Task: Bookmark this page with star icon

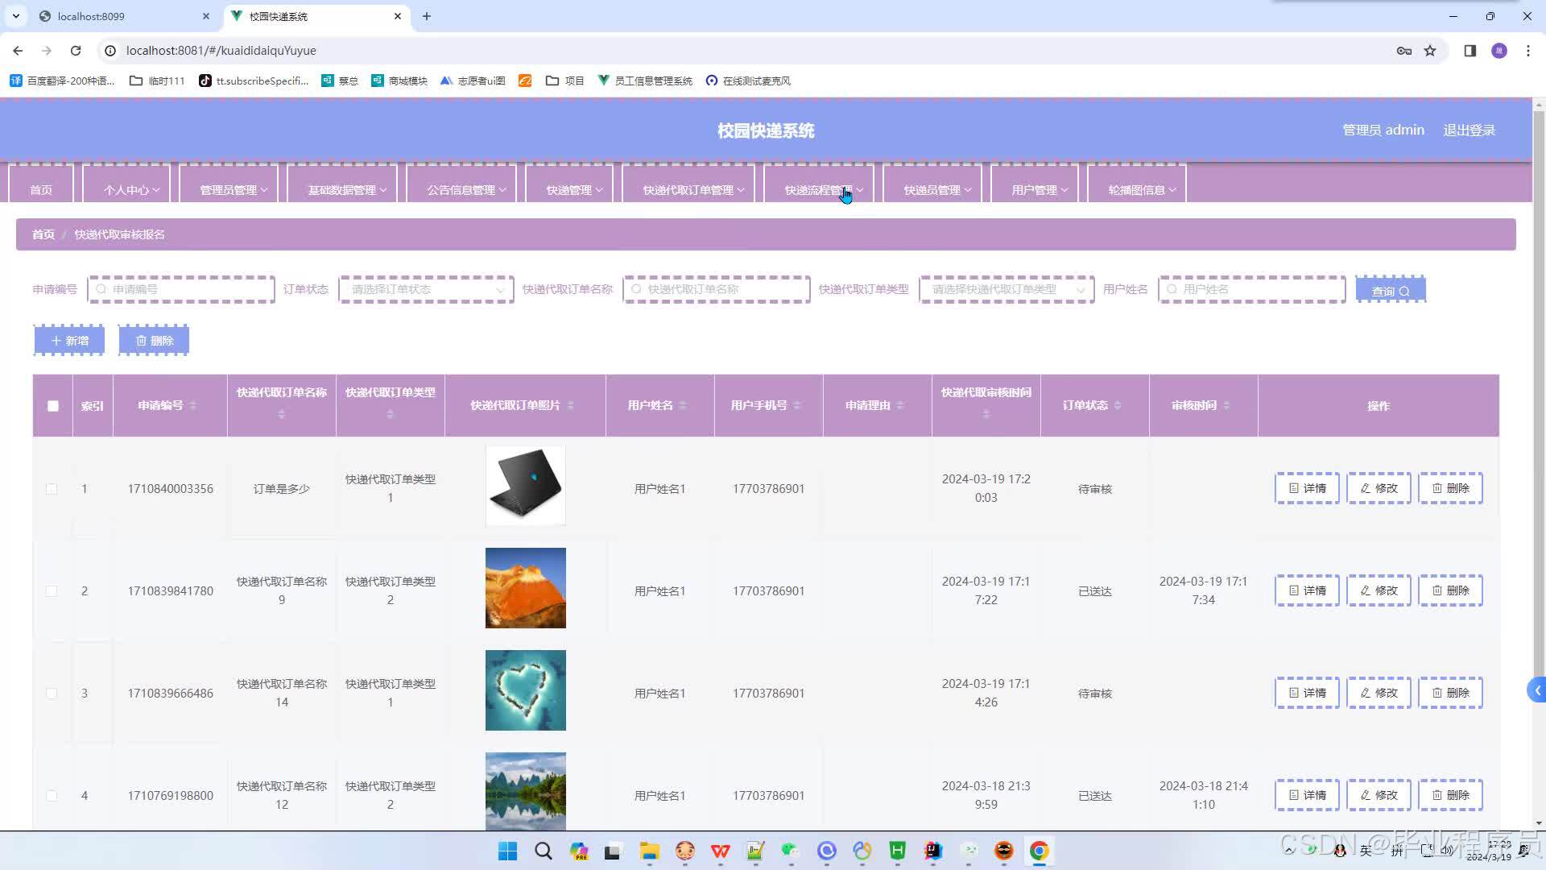Action: coord(1430,51)
